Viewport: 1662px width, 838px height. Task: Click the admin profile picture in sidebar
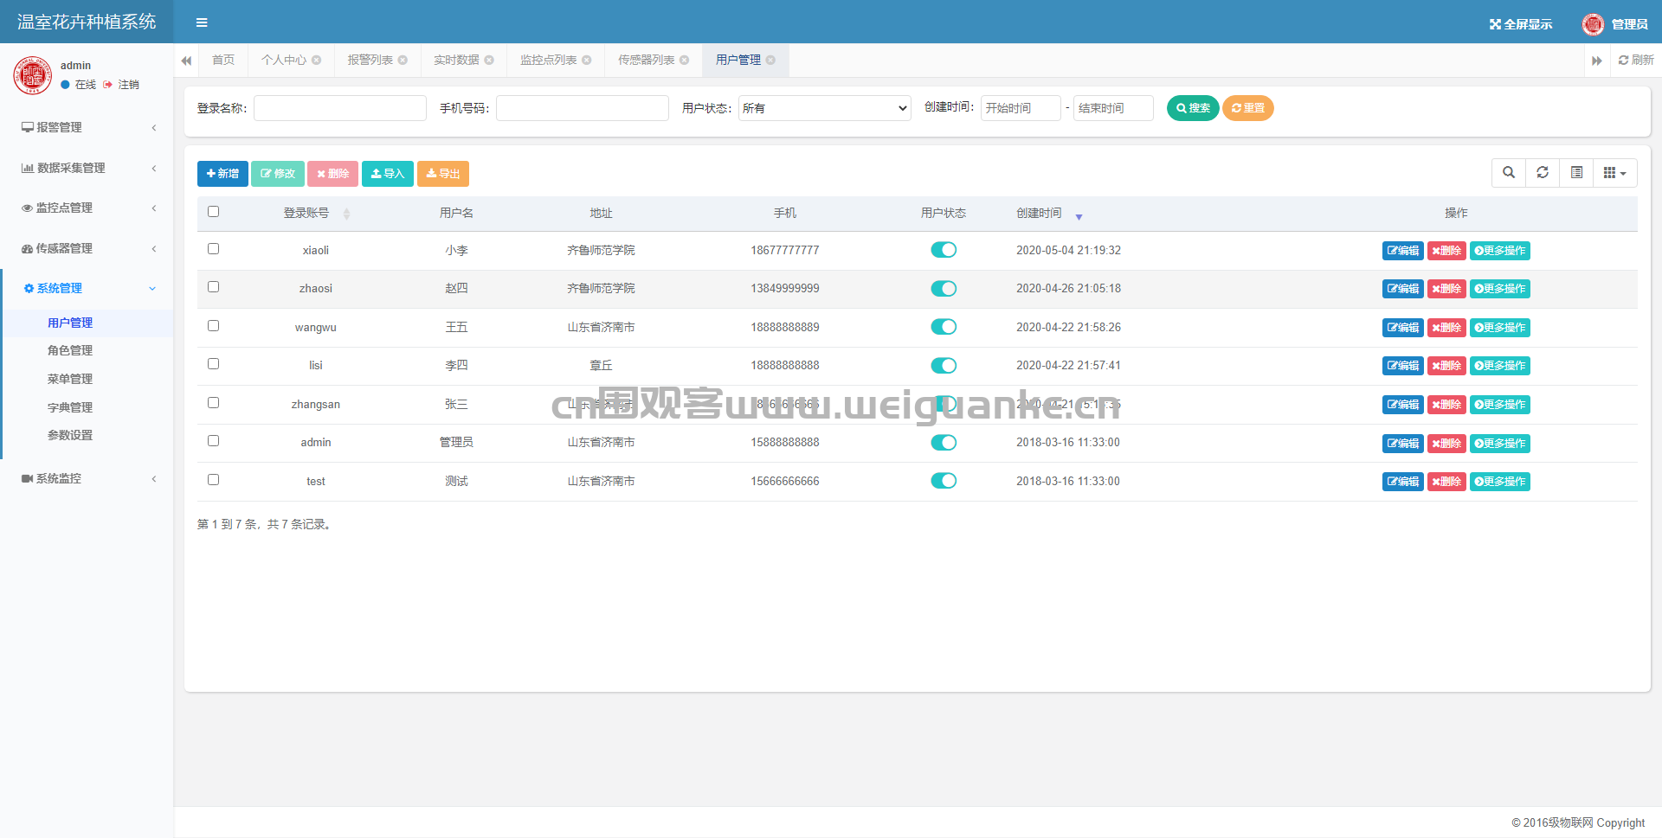(x=33, y=75)
